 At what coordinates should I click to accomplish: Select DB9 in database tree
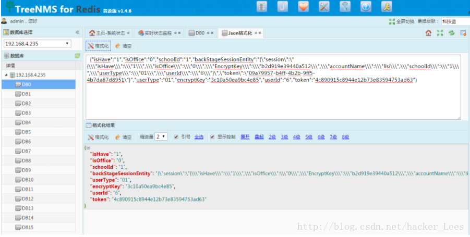[39, 170]
